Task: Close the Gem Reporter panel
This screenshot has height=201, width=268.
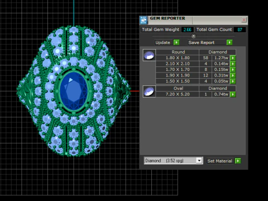Action: (x=244, y=20)
